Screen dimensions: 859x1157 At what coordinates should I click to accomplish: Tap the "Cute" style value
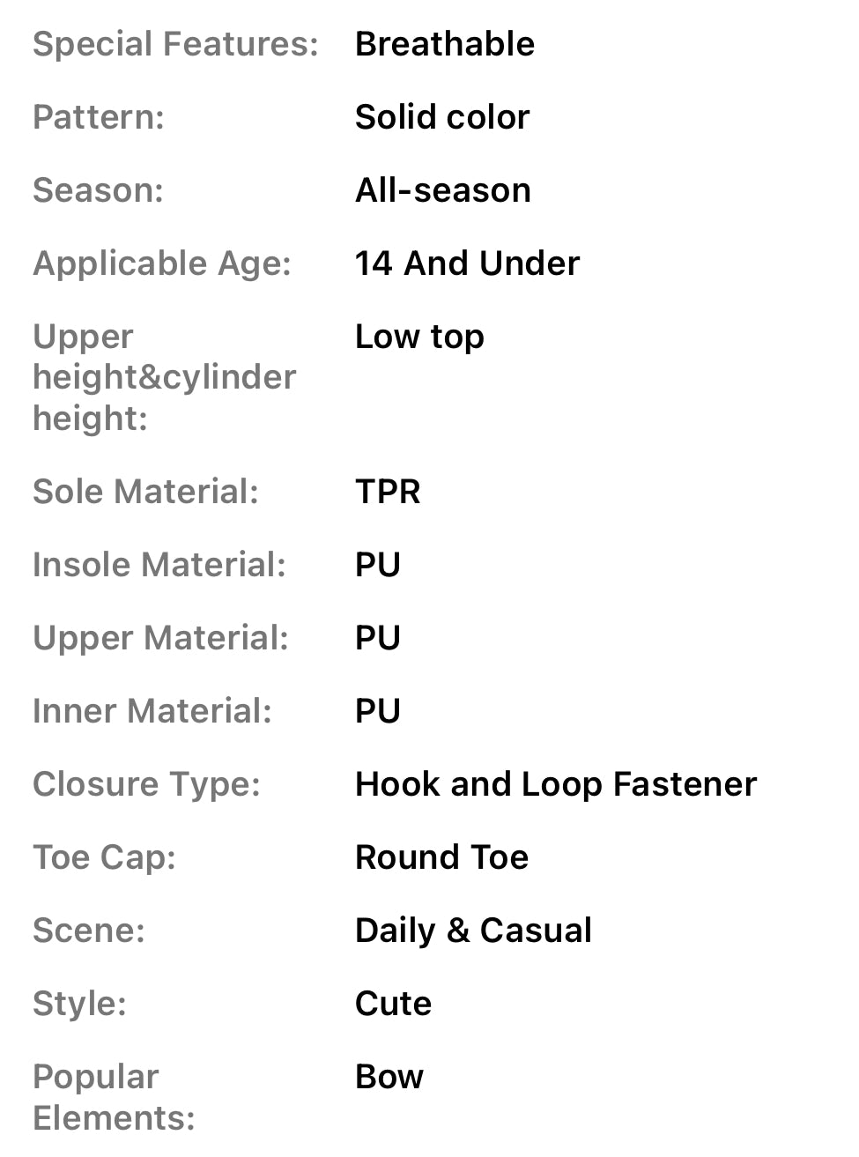tap(393, 1004)
